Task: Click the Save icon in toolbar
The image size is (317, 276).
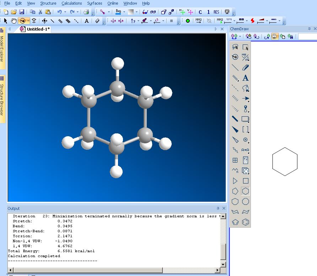Action: (22, 12)
